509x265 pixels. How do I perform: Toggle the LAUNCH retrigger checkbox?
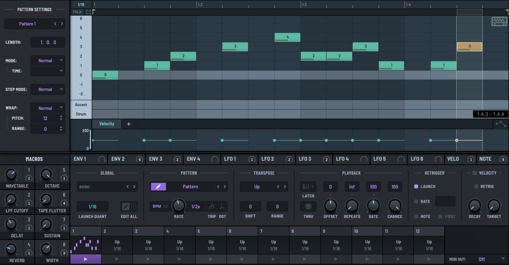tap(416, 186)
